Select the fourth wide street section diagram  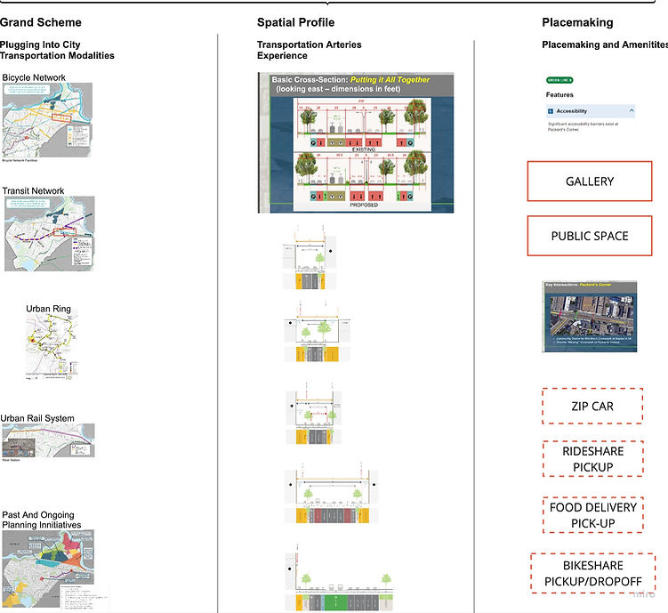332,493
